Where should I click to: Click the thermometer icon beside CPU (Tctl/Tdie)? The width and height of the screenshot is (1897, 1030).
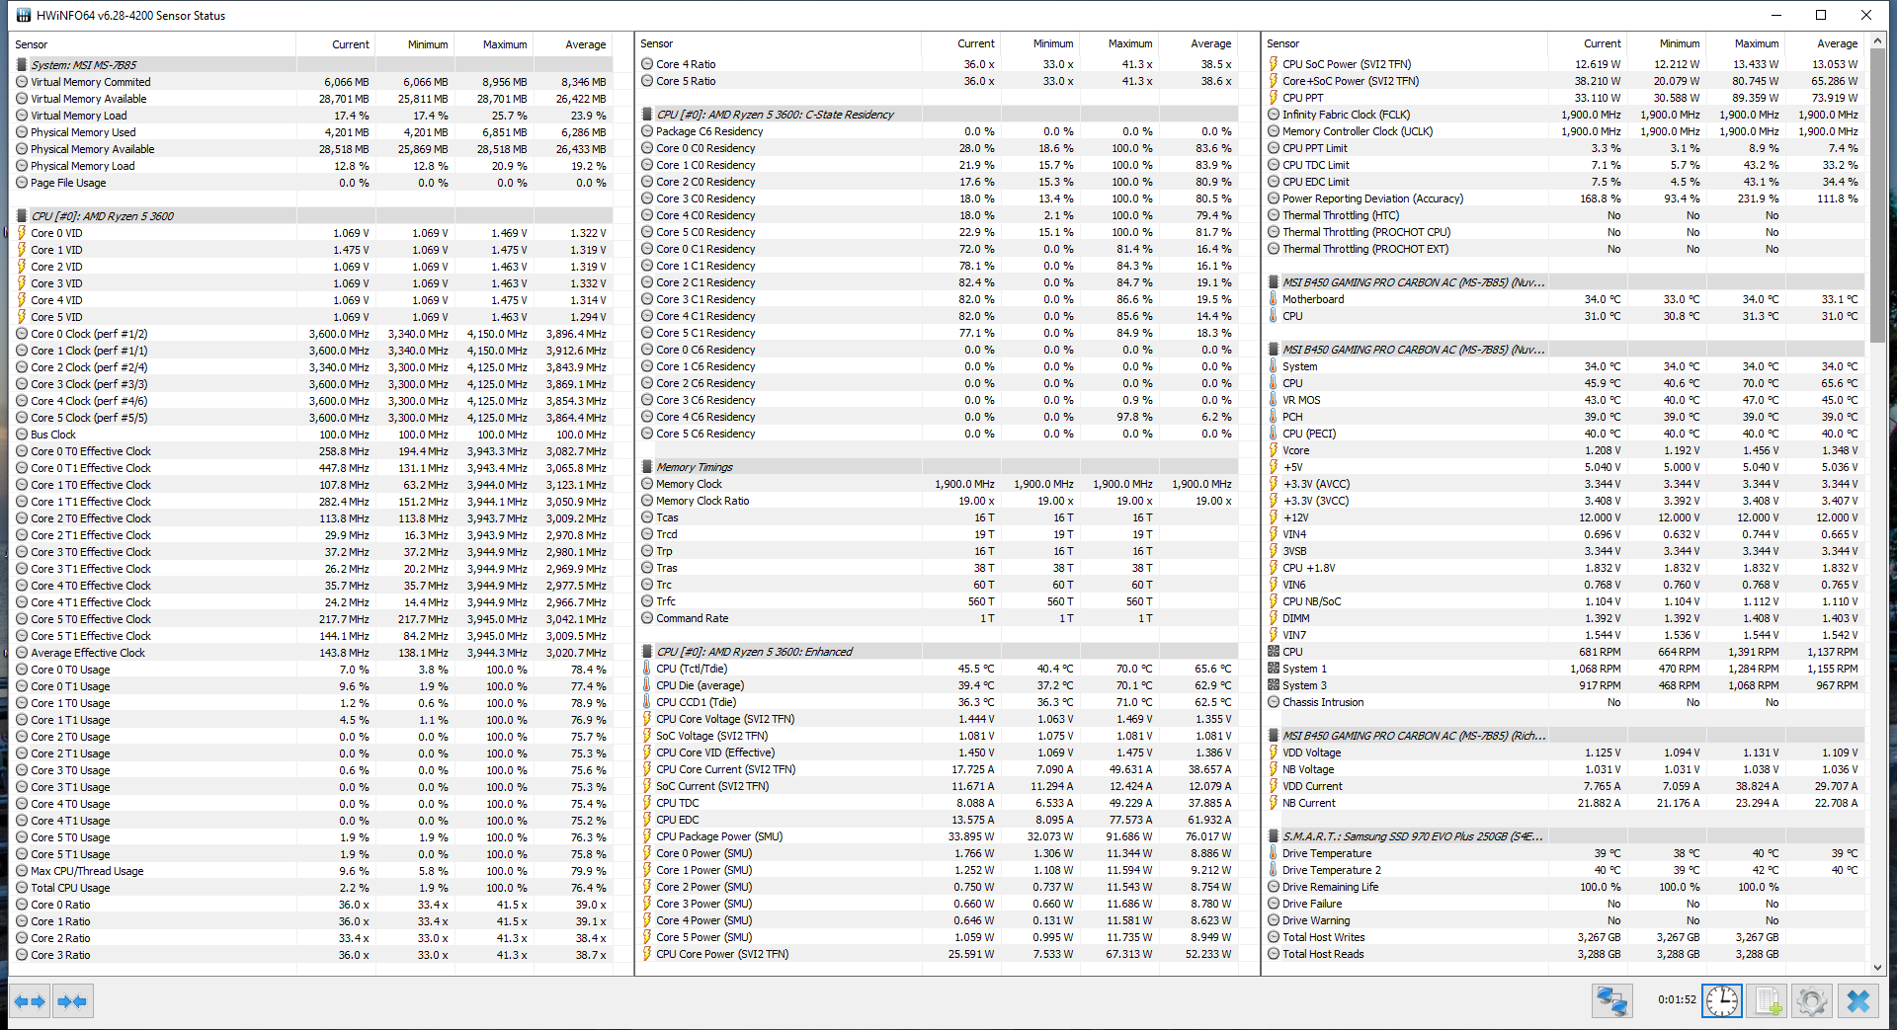point(647,669)
